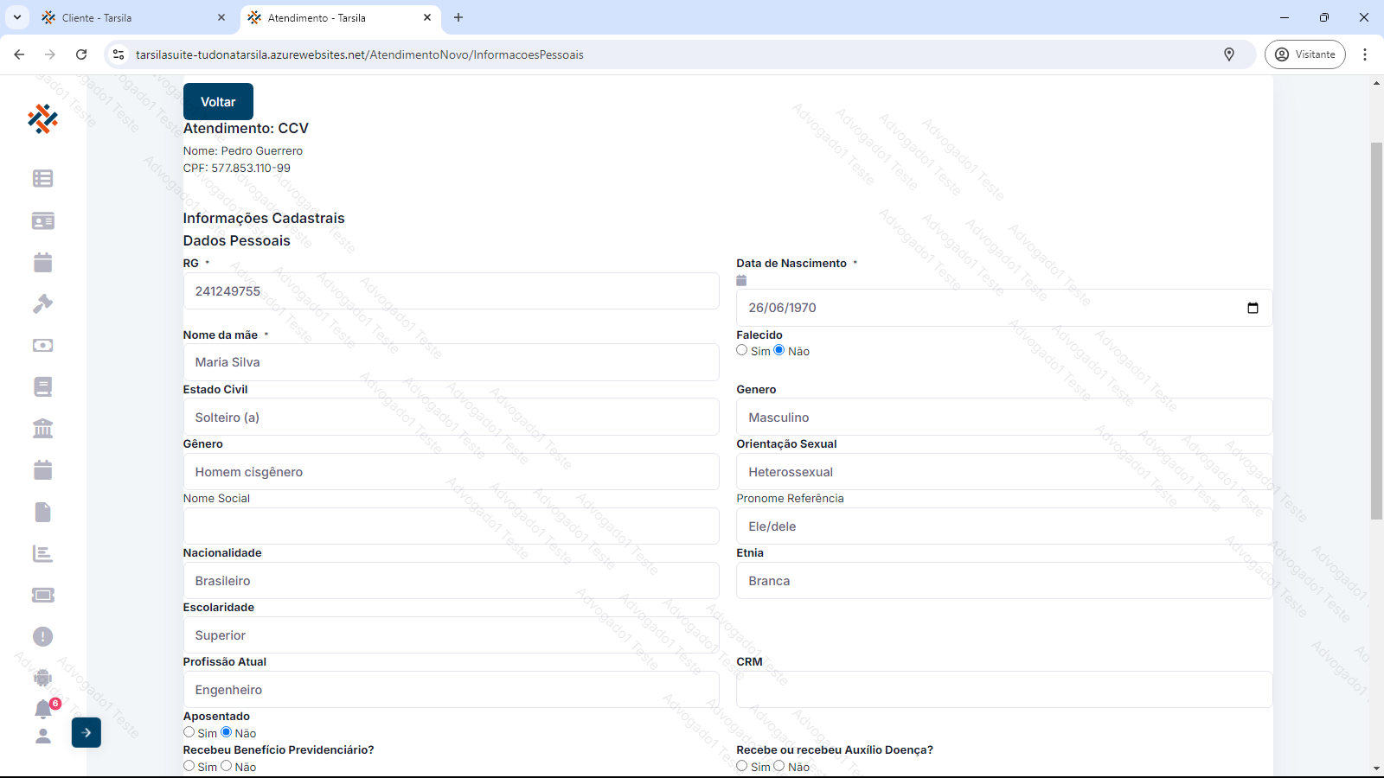Click the Voltar button
1384x778 pixels.
(218, 102)
